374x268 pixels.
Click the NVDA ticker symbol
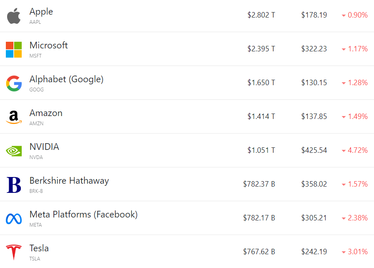(36, 157)
